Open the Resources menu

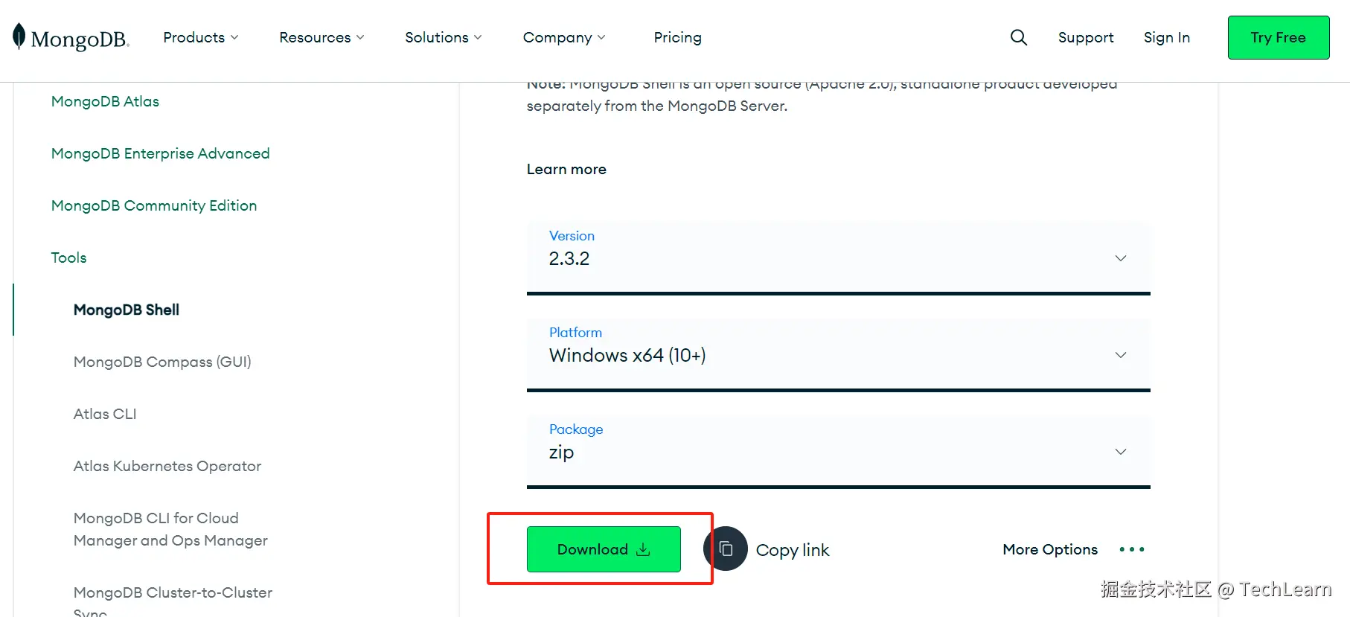[321, 37]
